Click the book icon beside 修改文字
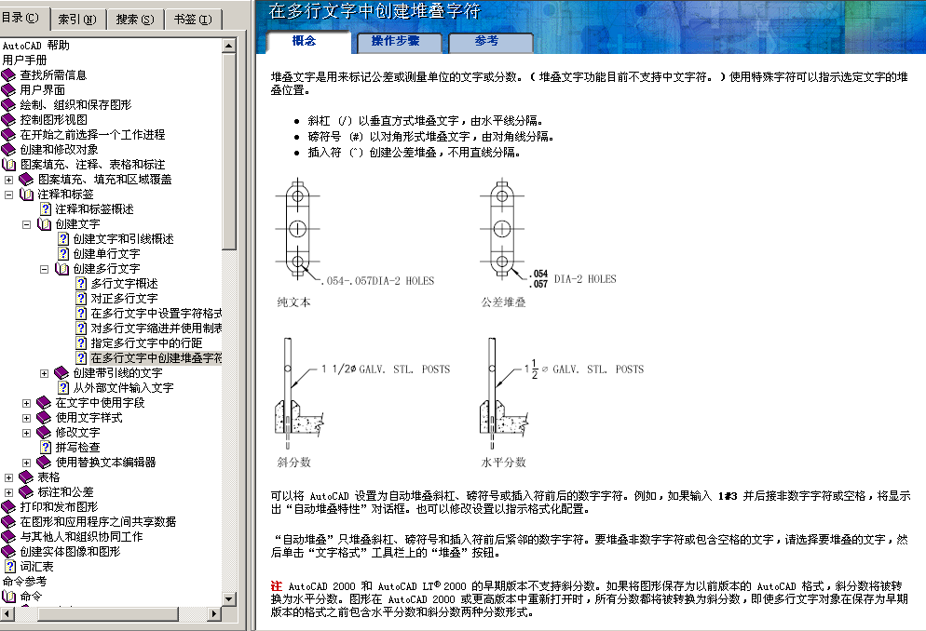926x631 pixels. [45, 433]
